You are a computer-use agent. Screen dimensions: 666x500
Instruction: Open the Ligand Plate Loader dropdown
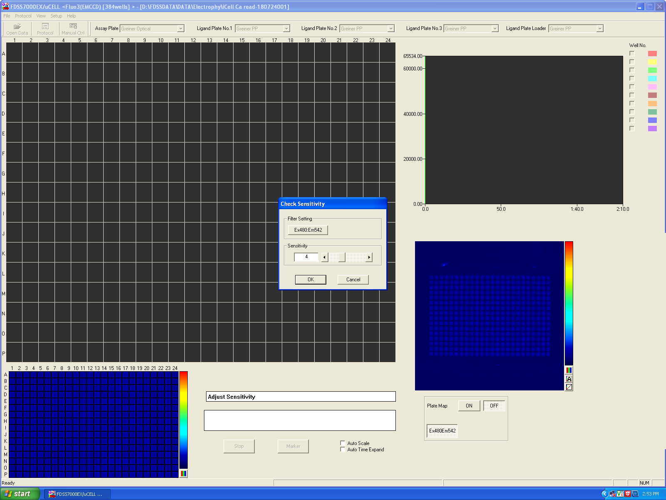pyautogui.click(x=599, y=28)
